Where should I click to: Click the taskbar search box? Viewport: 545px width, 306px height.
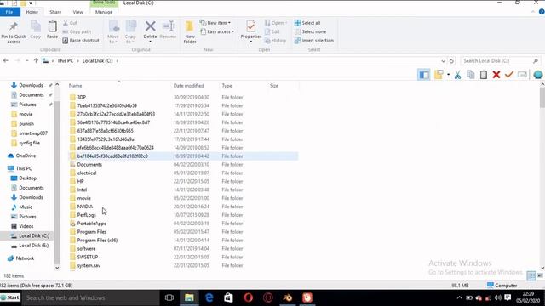point(90,297)
